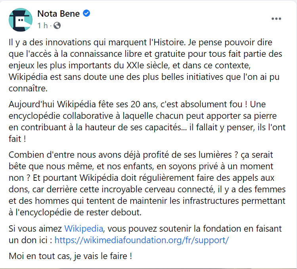Click the text Si vous aimez

(x=35, y=228)
